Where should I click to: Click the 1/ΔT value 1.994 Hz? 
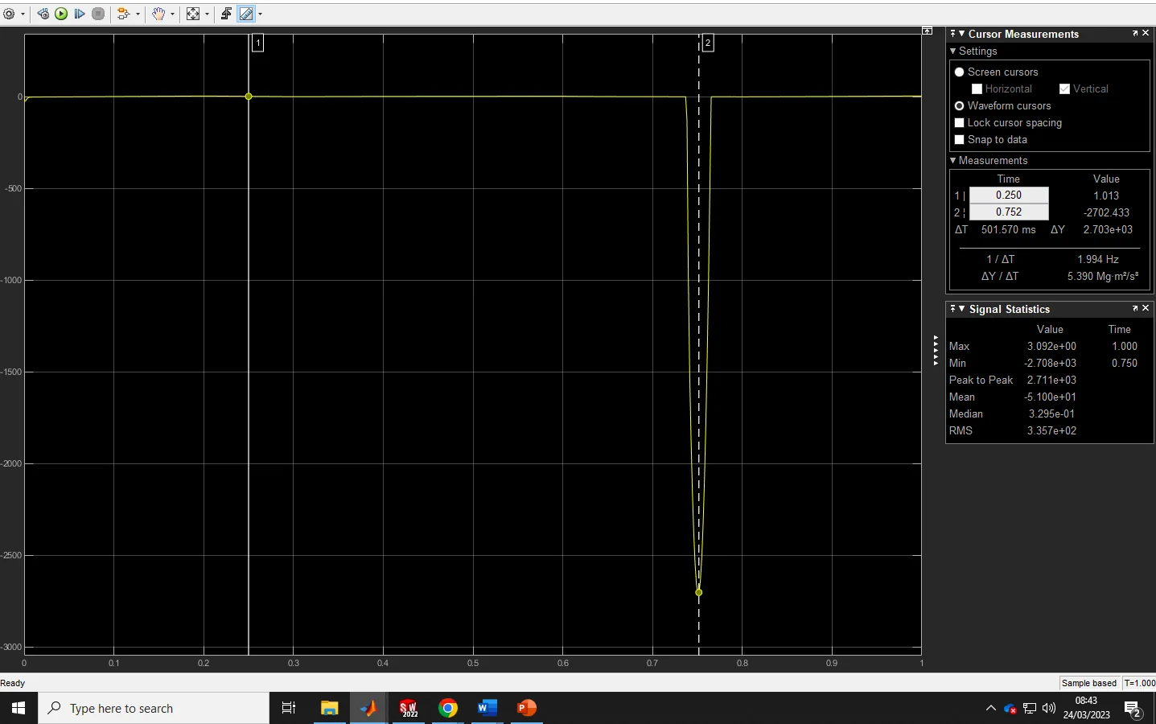pos(1098,259)
